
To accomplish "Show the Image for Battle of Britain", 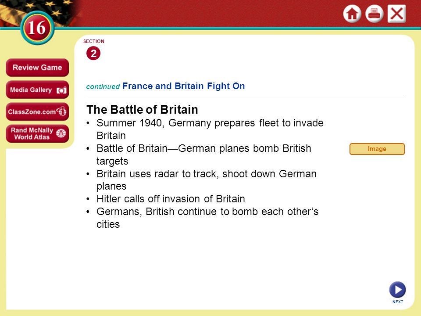I will pos(377,149).
